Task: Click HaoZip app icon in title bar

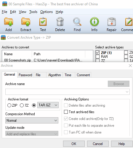Action: point(5,4)
